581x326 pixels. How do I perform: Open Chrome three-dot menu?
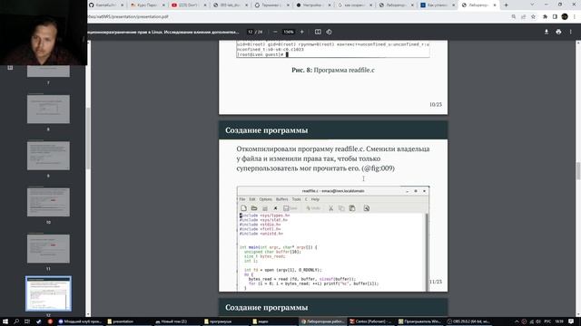(575, 16)
